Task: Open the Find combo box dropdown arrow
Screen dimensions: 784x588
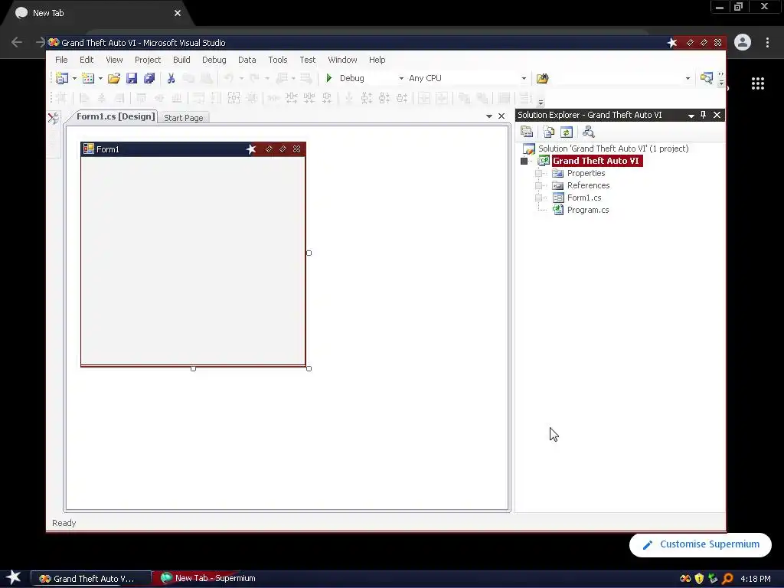Action: pyautogui.click(x=688, y=79)
